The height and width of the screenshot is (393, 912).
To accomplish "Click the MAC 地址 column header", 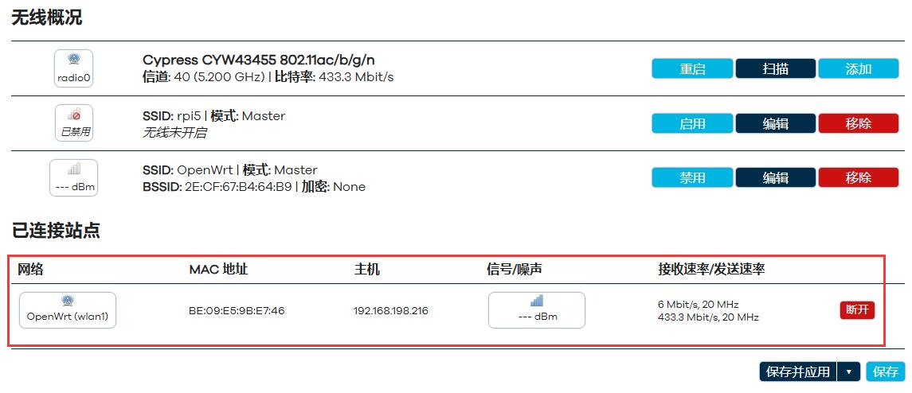I will click(x=218, y=269).
